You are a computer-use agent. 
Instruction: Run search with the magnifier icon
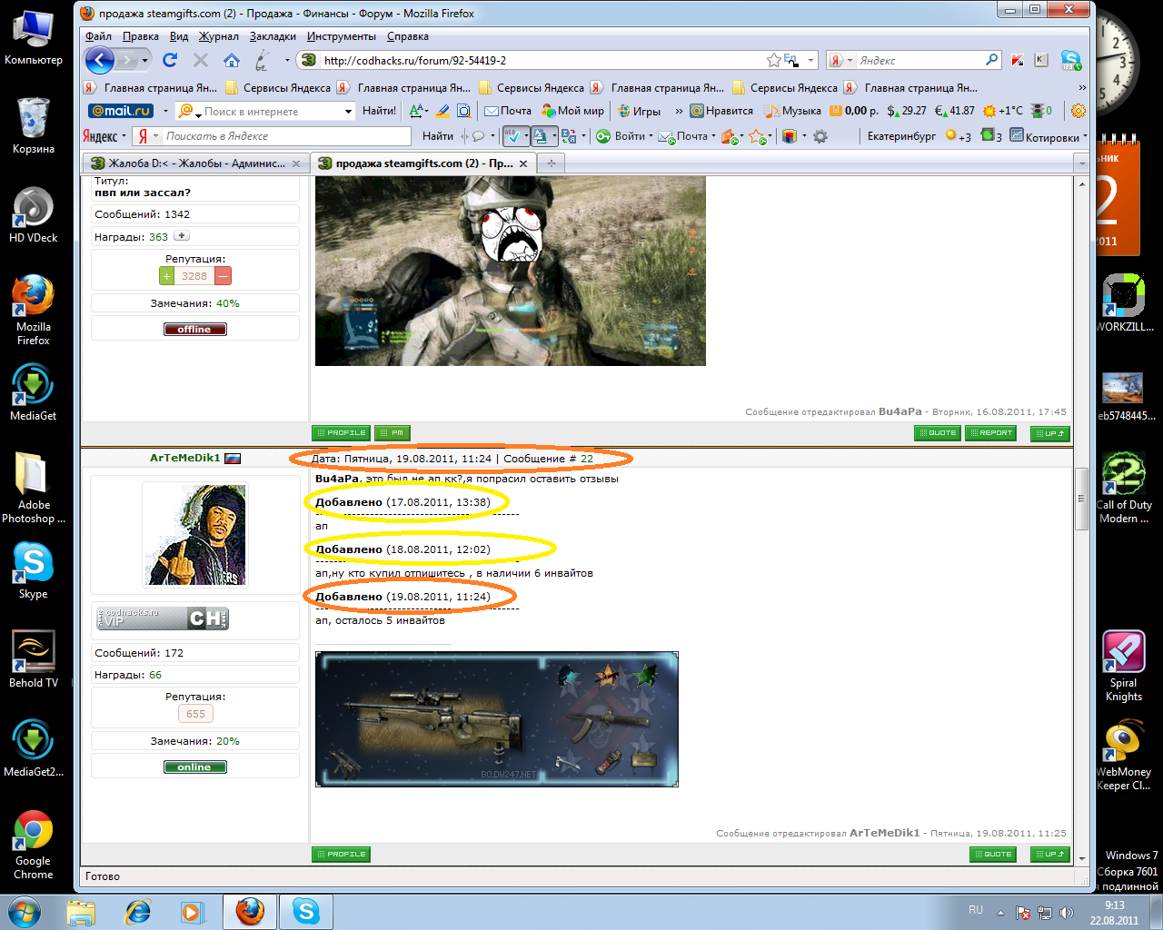991,60
